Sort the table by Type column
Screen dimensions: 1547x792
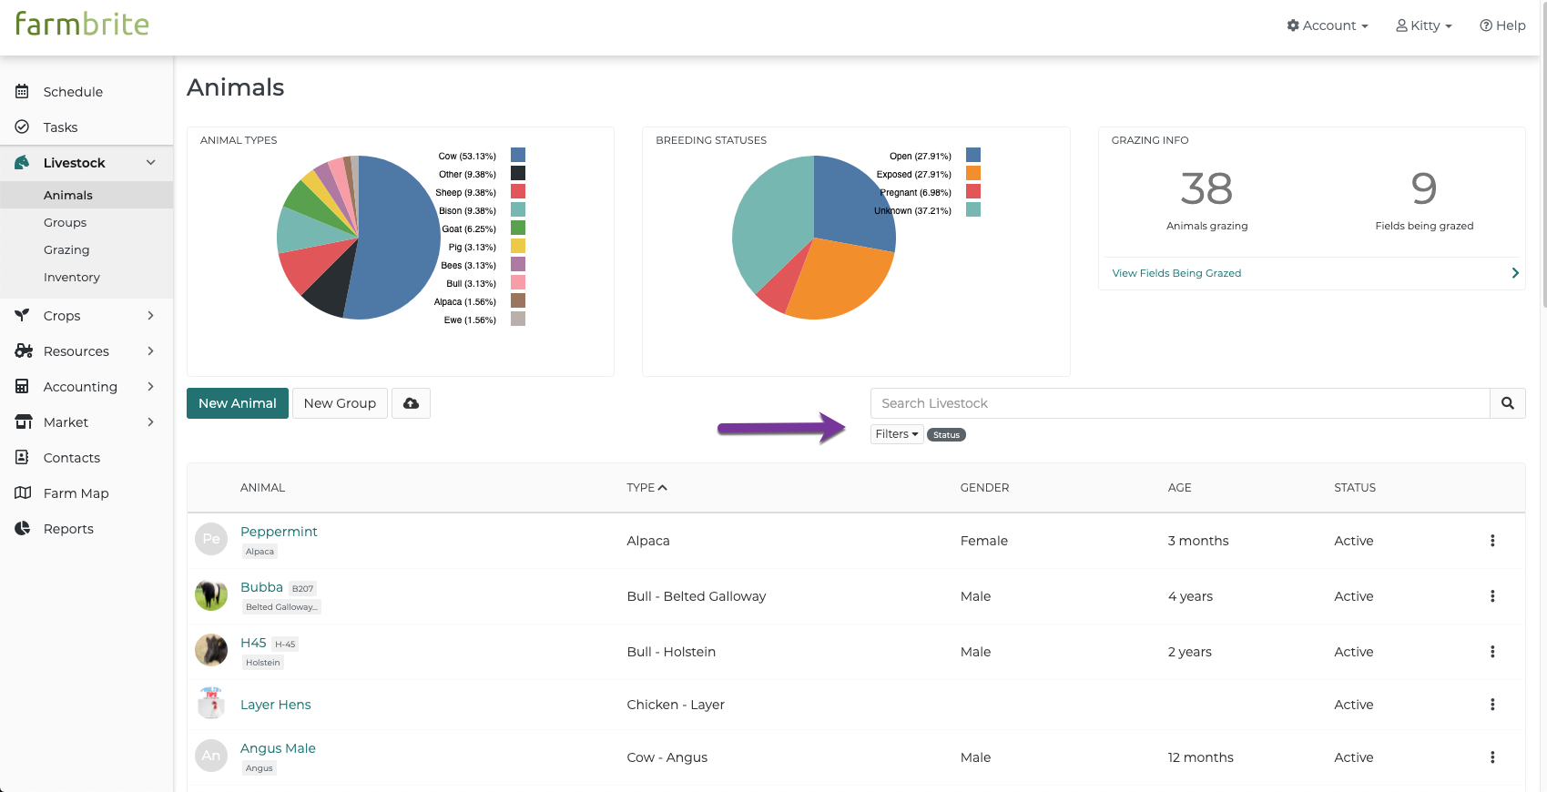646,488
